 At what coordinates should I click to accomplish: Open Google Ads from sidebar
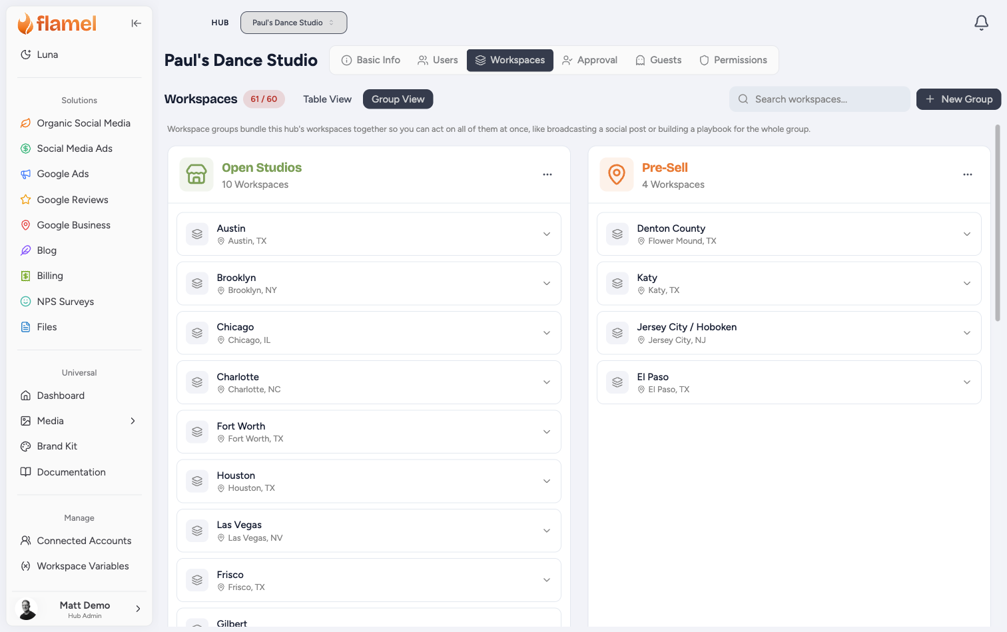point(79,174)
